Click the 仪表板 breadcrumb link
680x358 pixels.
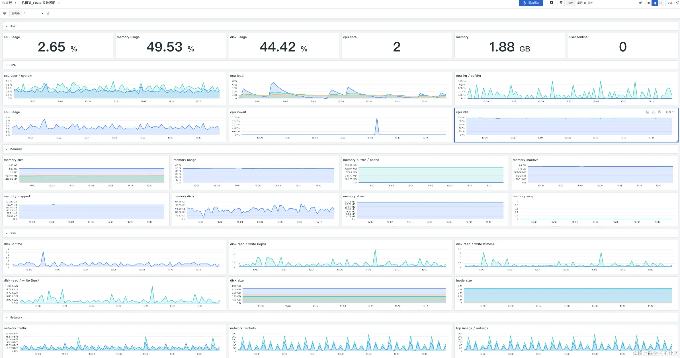[x=7, y=3]
